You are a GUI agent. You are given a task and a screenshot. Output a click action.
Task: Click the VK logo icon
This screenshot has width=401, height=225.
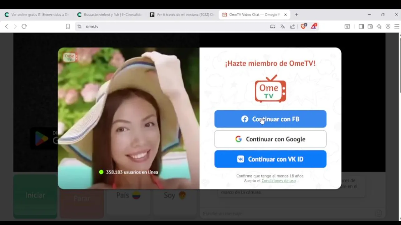click(240, 159)
